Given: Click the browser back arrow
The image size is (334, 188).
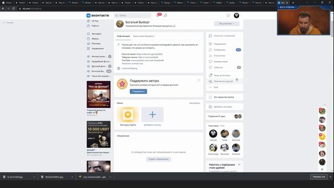Looking at the screenshot, I should [x=3, y=8].
